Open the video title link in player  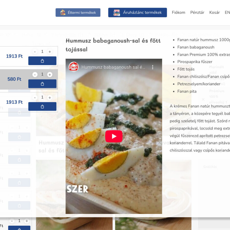[113, 67]
